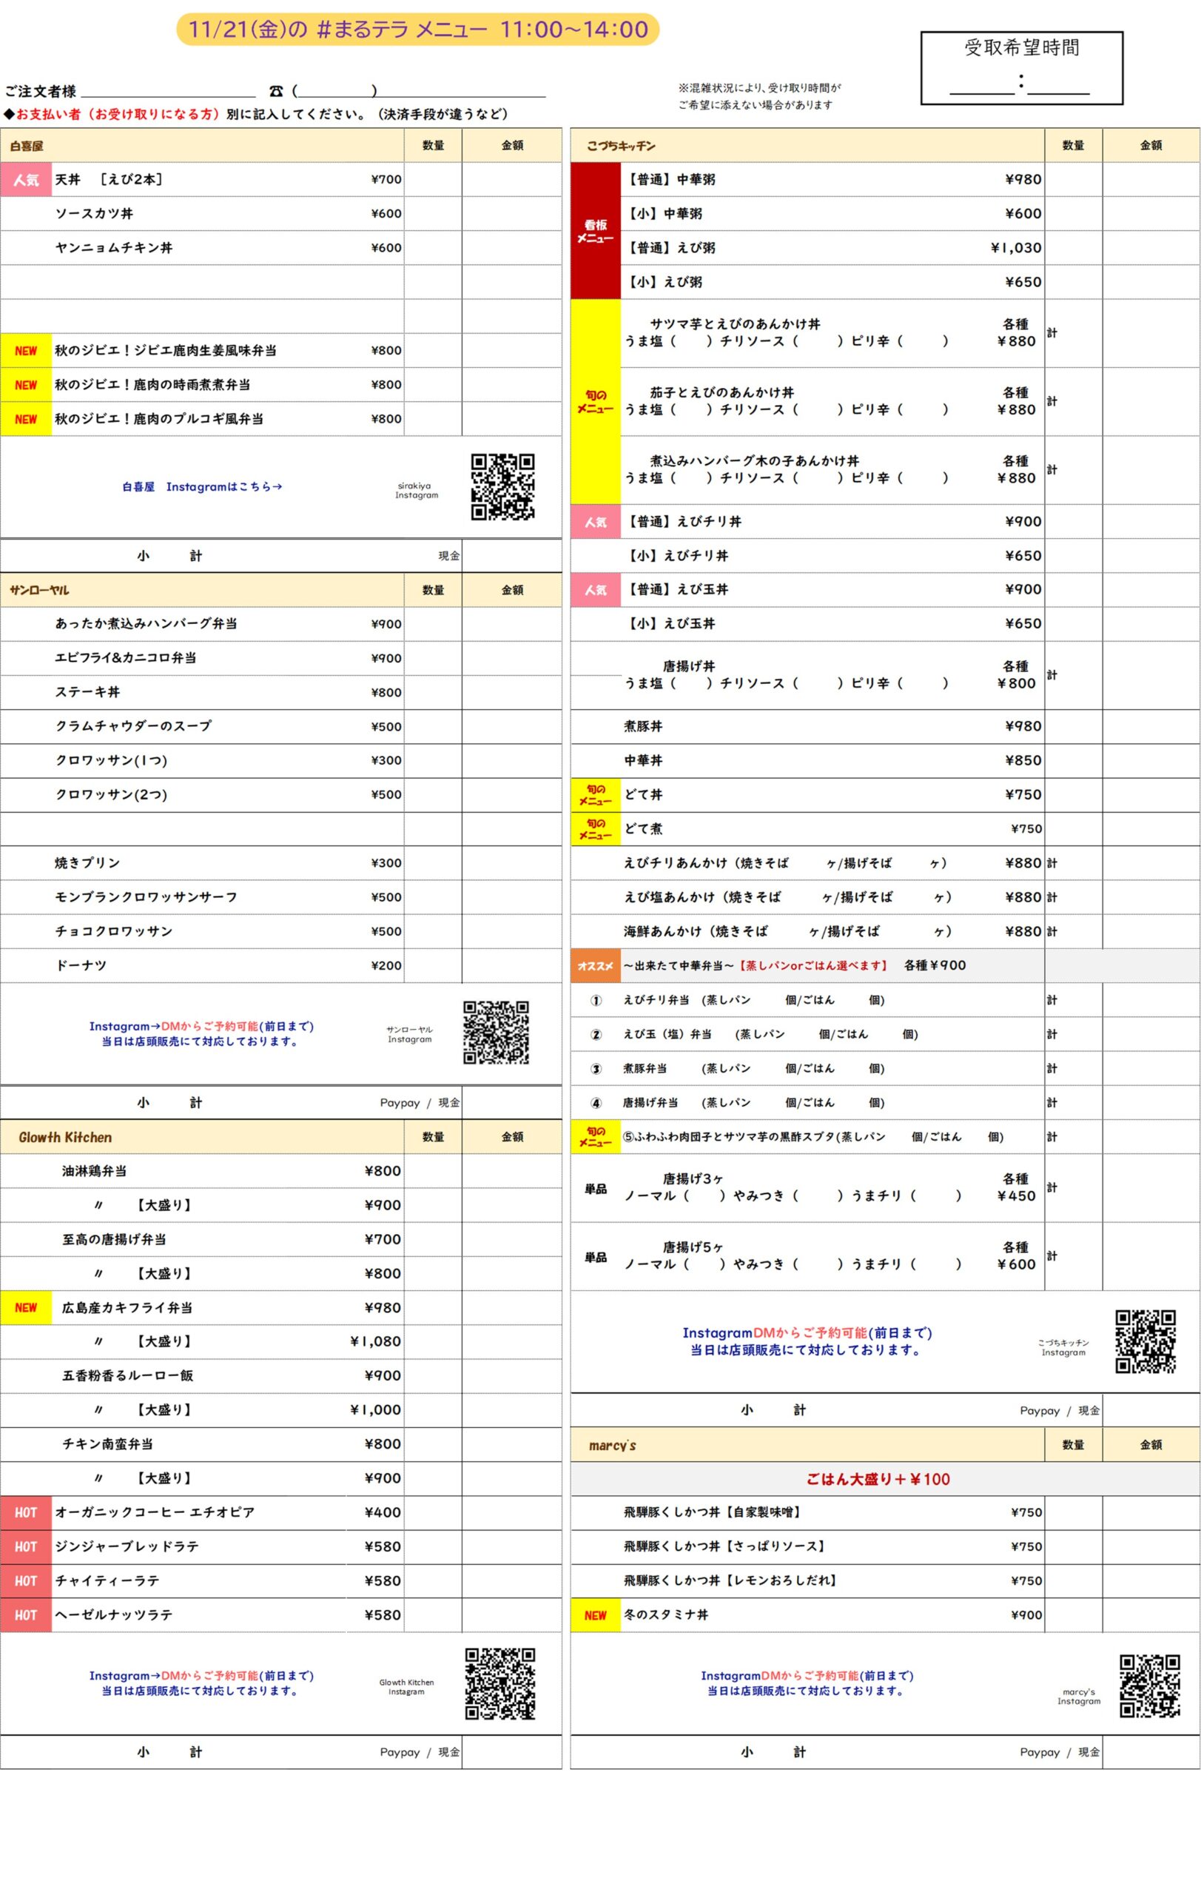This screenshot has height=1895, width=1201.
Task: Click the オススメ badge for 出来たて中華弁当
Action: coord(595,965)
